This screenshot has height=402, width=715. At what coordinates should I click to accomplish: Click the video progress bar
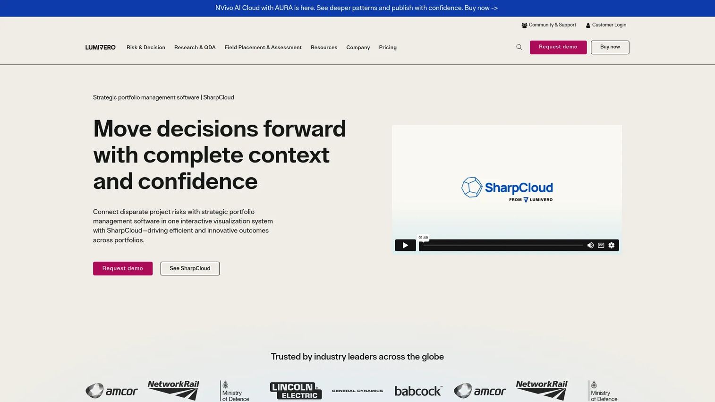click(x=503, y=245)
